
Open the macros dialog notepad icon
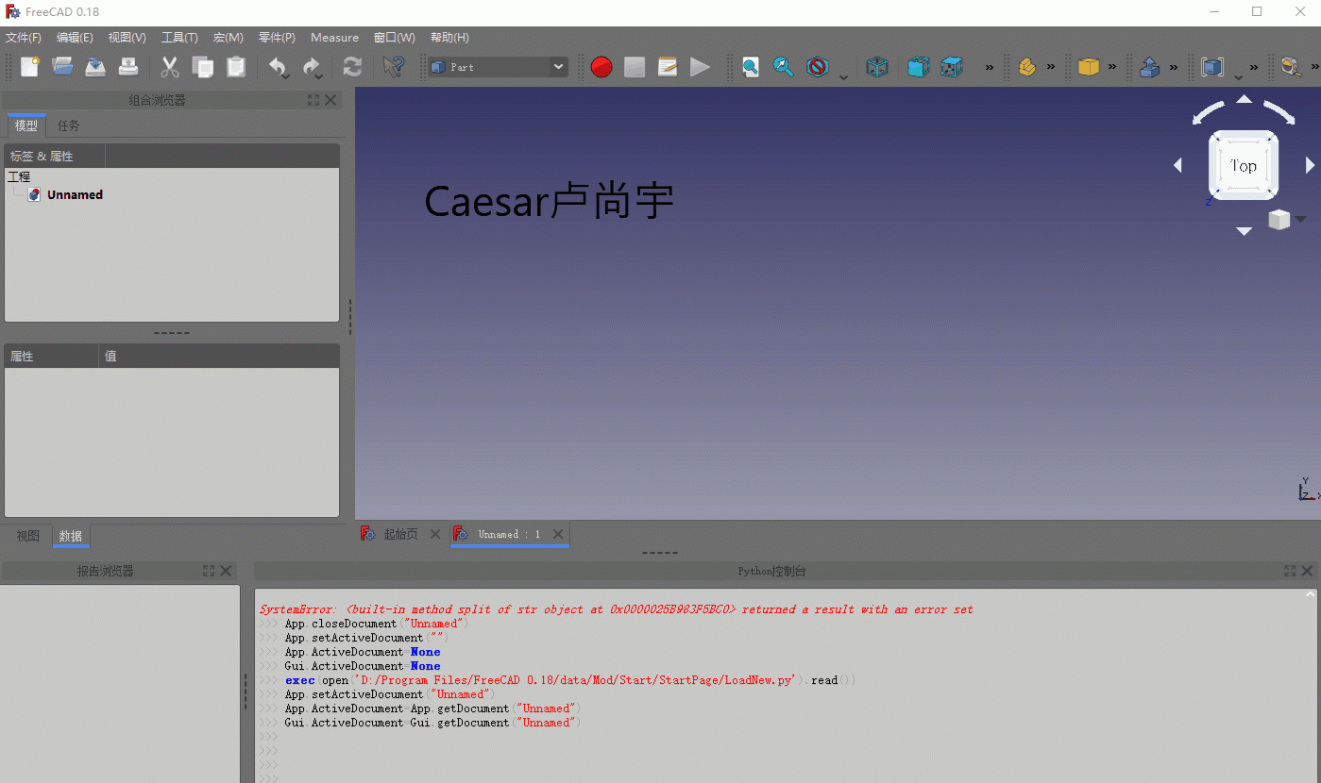coord(668,67)
